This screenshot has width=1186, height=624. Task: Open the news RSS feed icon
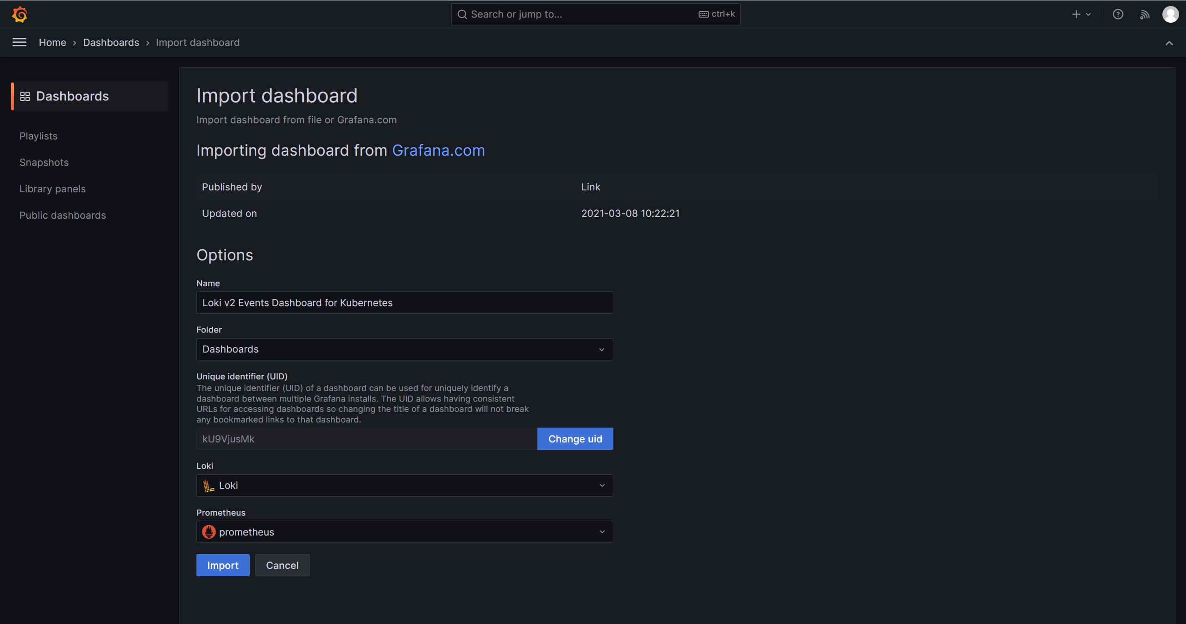pos(1145,14)
